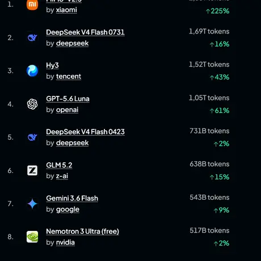
Task: Visit the tencent author link
Action: point(69,77)
